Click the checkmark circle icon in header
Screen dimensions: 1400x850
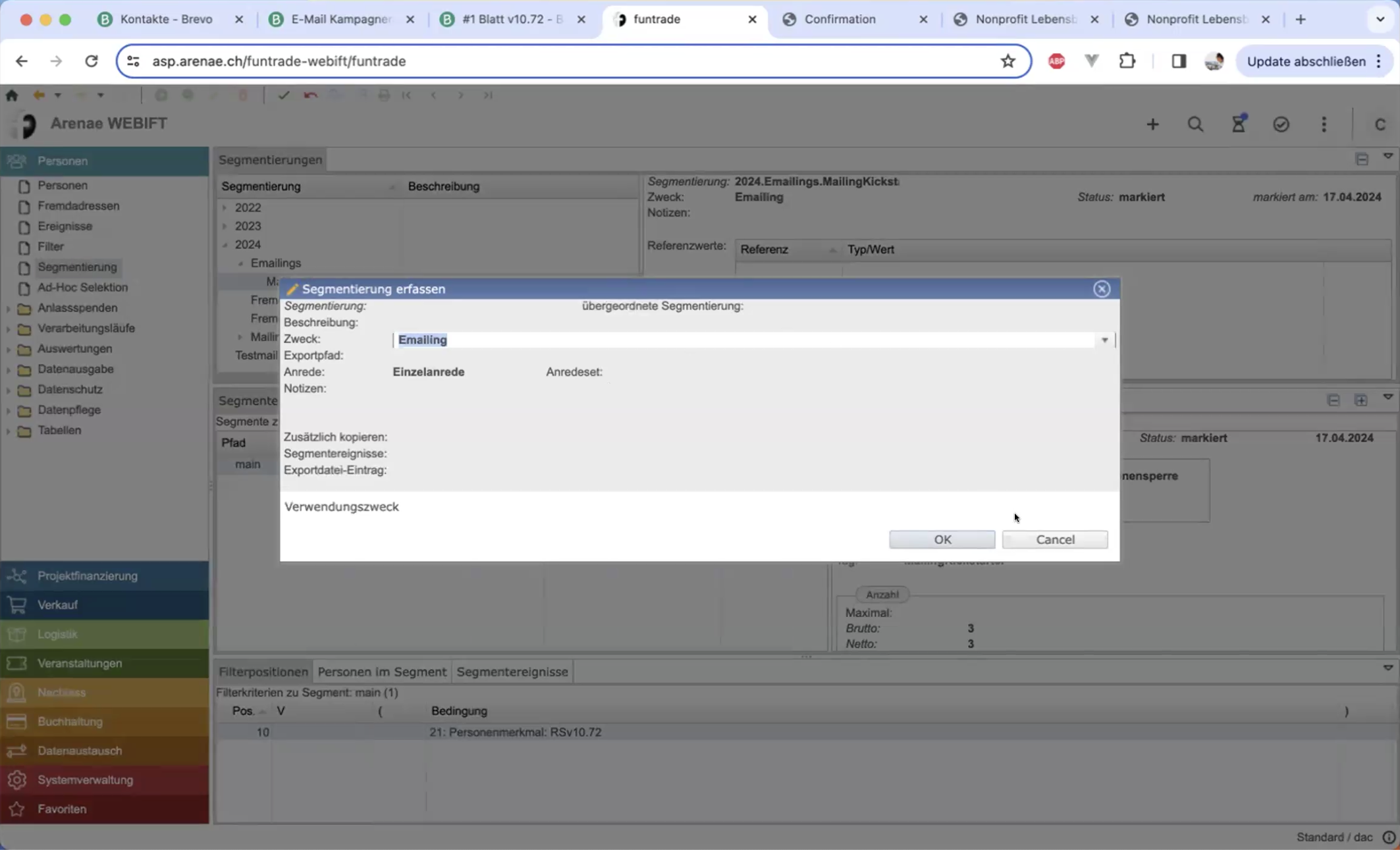coord(1281,124)
